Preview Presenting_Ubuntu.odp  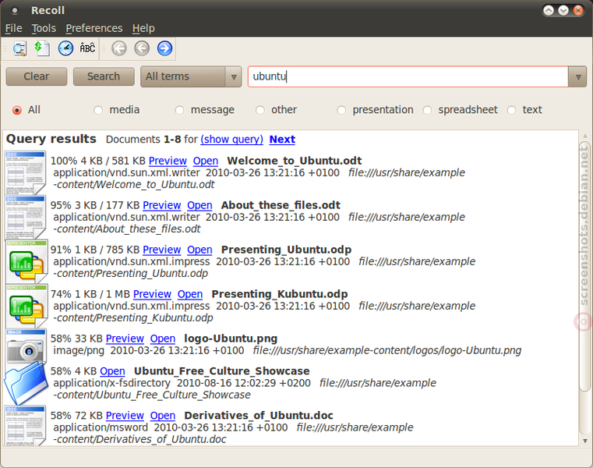point(162,250)
